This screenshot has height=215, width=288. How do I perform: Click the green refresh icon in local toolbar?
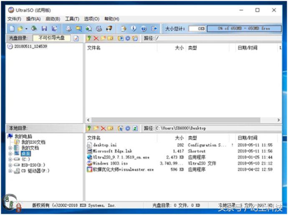(135, 128)
